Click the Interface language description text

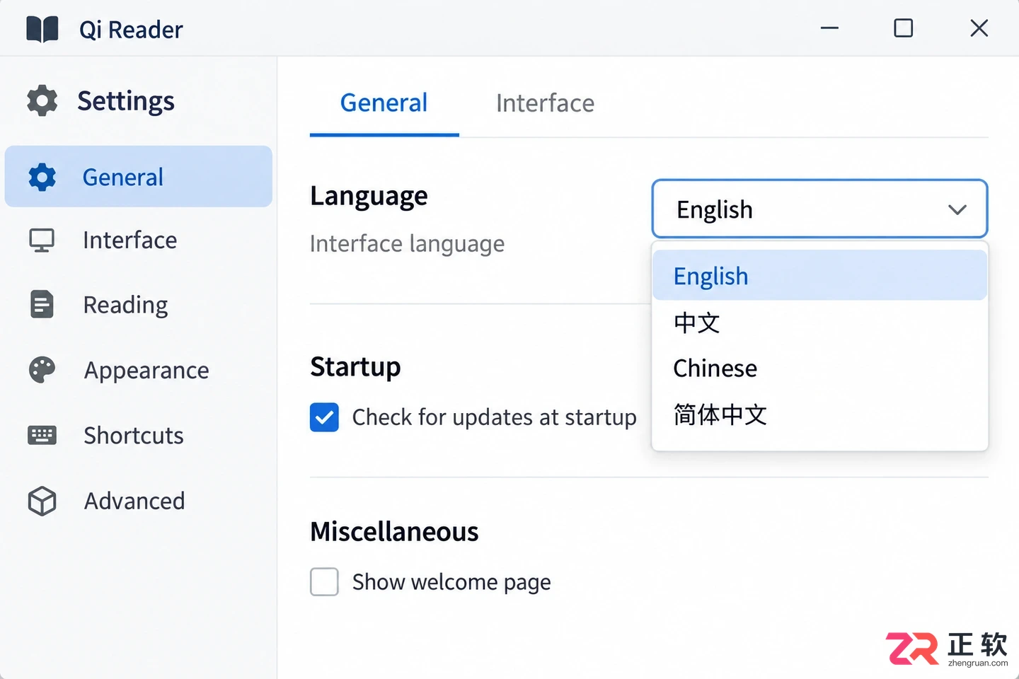tap(408, 244)
